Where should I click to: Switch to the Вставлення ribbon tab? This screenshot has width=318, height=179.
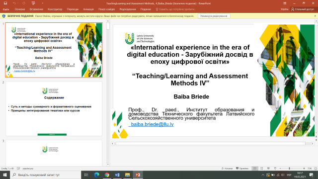click(36, 9)
